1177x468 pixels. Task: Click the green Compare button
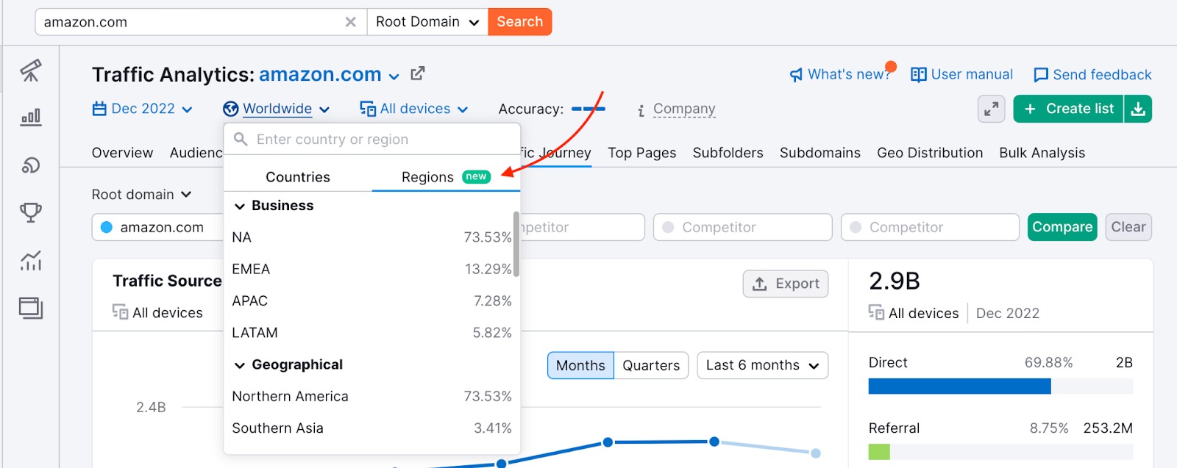tap(1062, 227)
